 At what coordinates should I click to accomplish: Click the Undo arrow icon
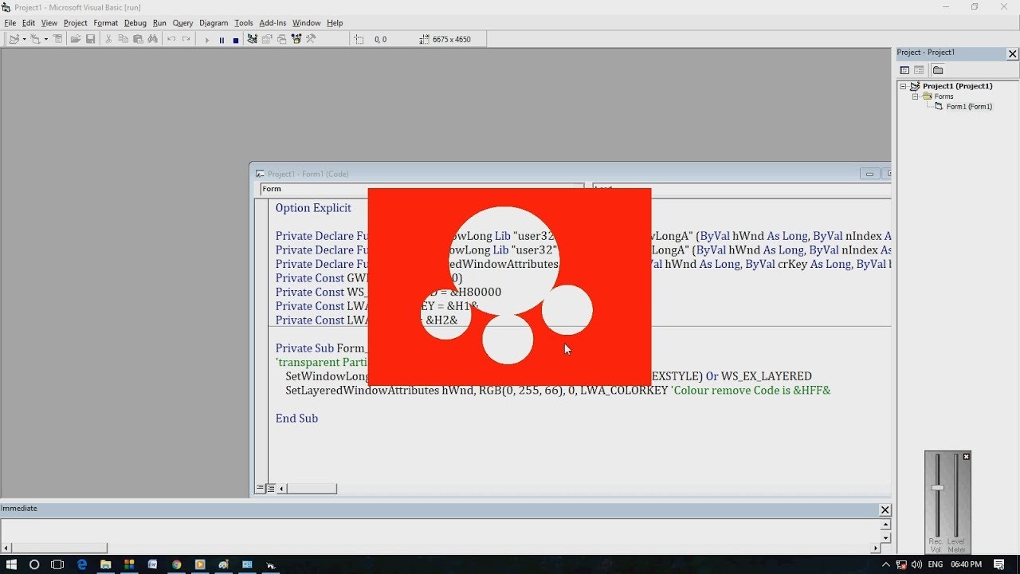171,39
